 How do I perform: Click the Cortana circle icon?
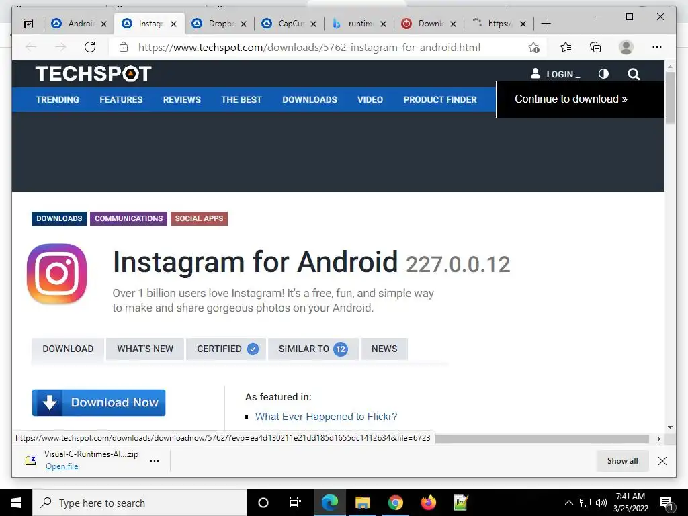(x=263, y=503)
